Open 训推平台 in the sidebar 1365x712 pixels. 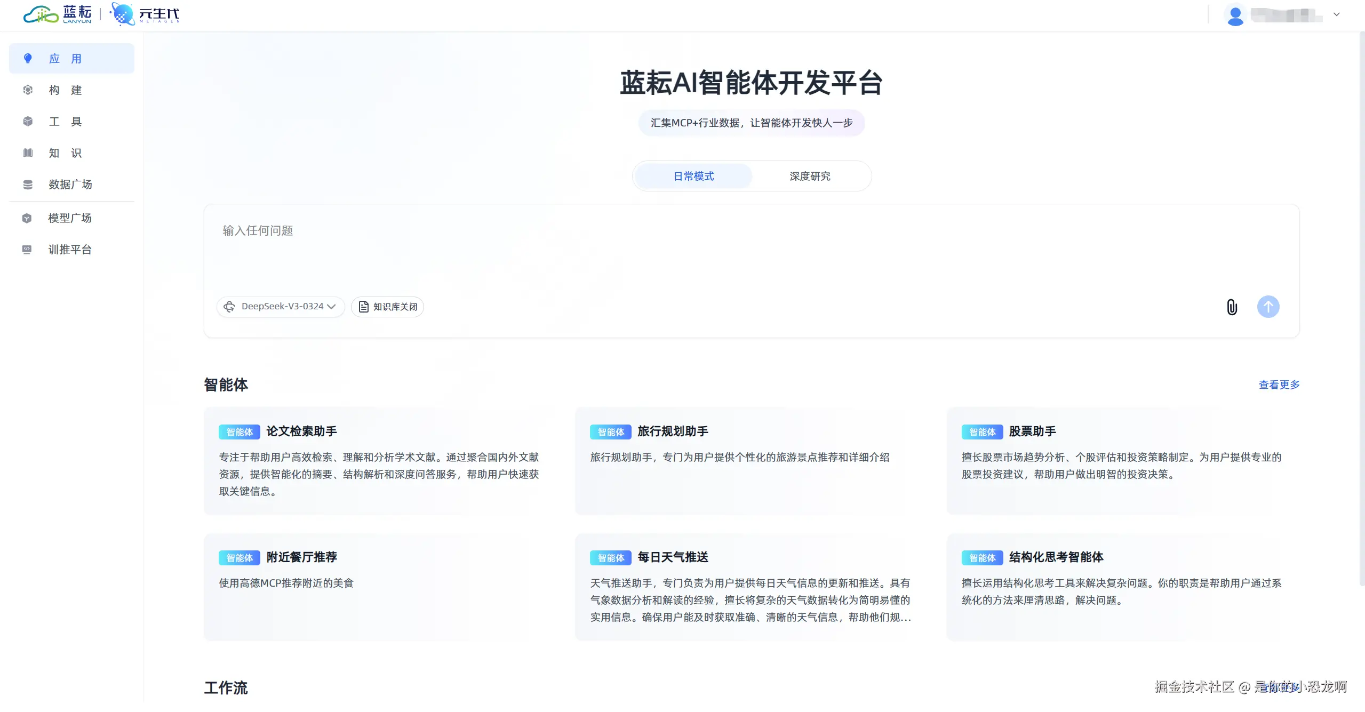[69, 250]
